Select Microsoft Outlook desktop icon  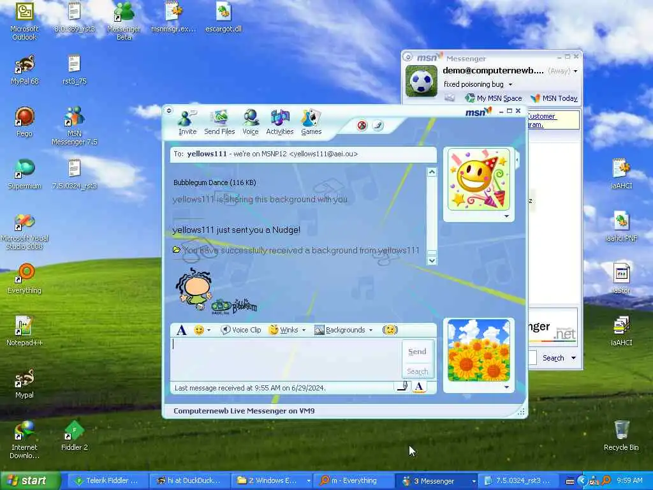[24, 21]
